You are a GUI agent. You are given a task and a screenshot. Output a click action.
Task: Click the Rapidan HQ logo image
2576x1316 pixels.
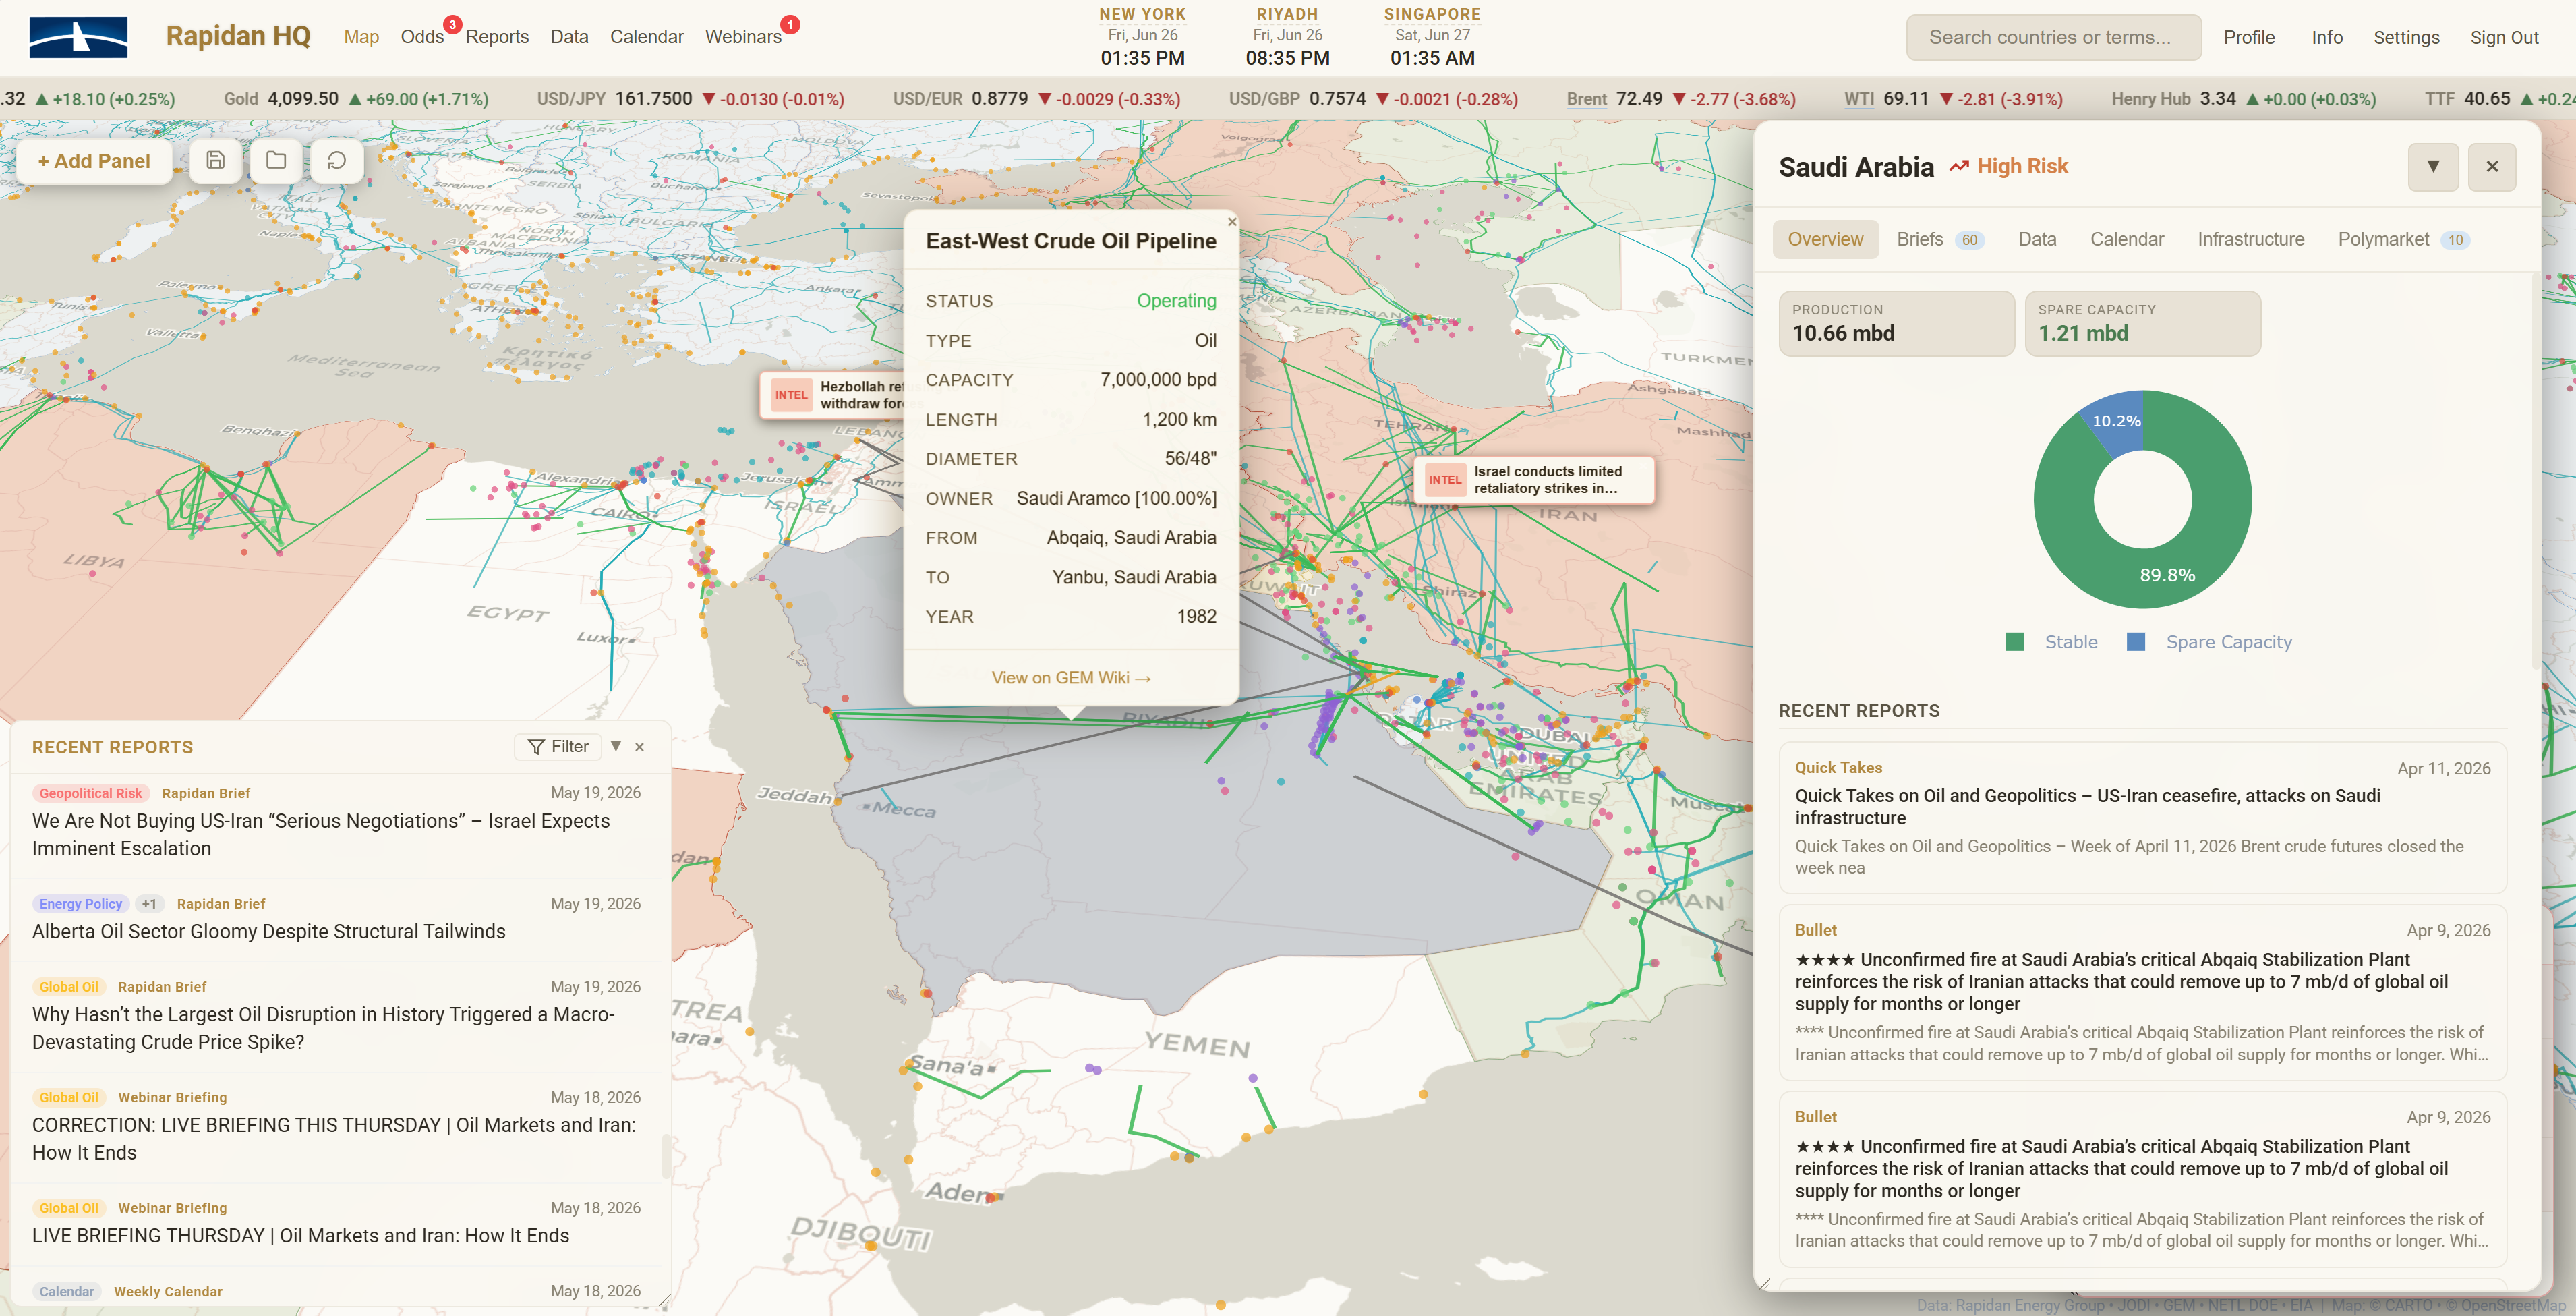78,37
